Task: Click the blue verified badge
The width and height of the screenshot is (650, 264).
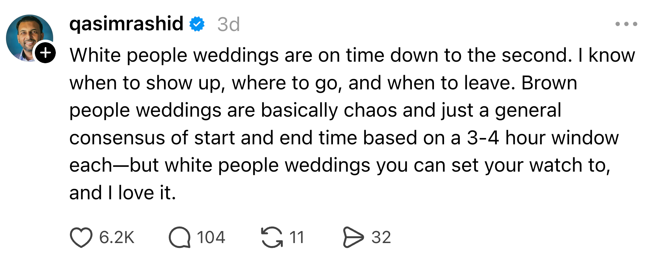Action: click(197, 24)
